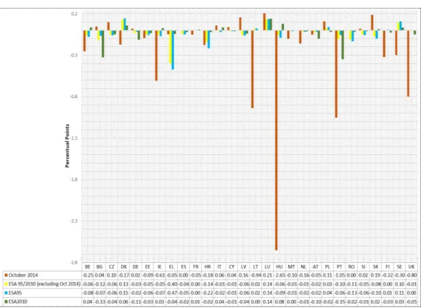Click the green PT ESA2010 bar

pyautogui.click(x=343, y=44)
